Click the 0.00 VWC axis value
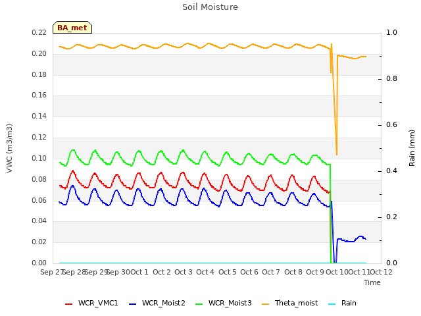Screen dimensions: 421x316 click(39, 263)
